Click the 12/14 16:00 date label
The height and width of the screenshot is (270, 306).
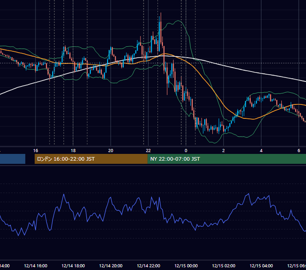pyautogui.click(x=36, y=265)
